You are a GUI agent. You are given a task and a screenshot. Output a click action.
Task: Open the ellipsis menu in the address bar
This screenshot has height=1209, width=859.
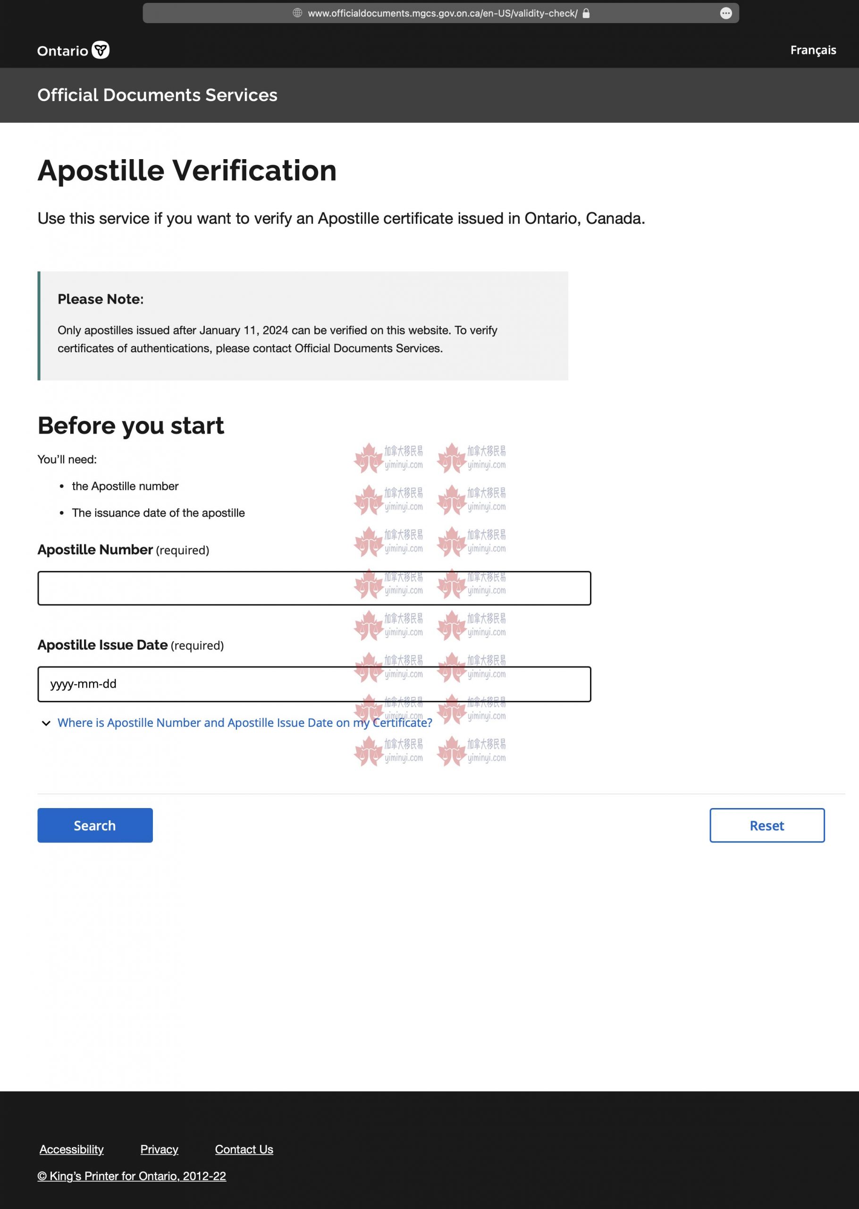click(726, 13)
